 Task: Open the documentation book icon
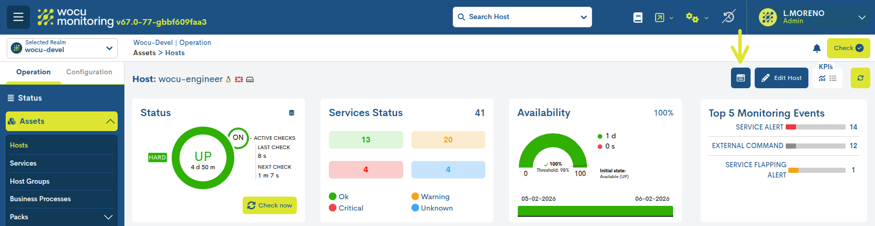click(x=638, y=18)
